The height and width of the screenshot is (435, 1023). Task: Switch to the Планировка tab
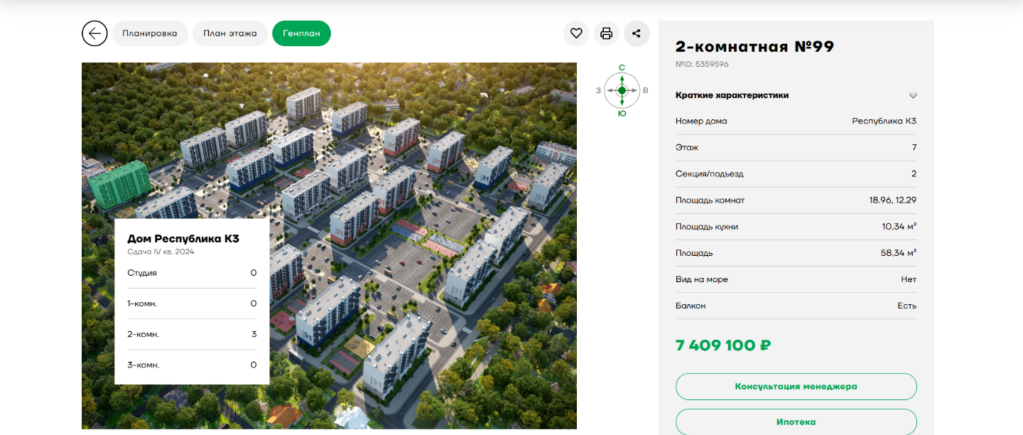point(150,33)
